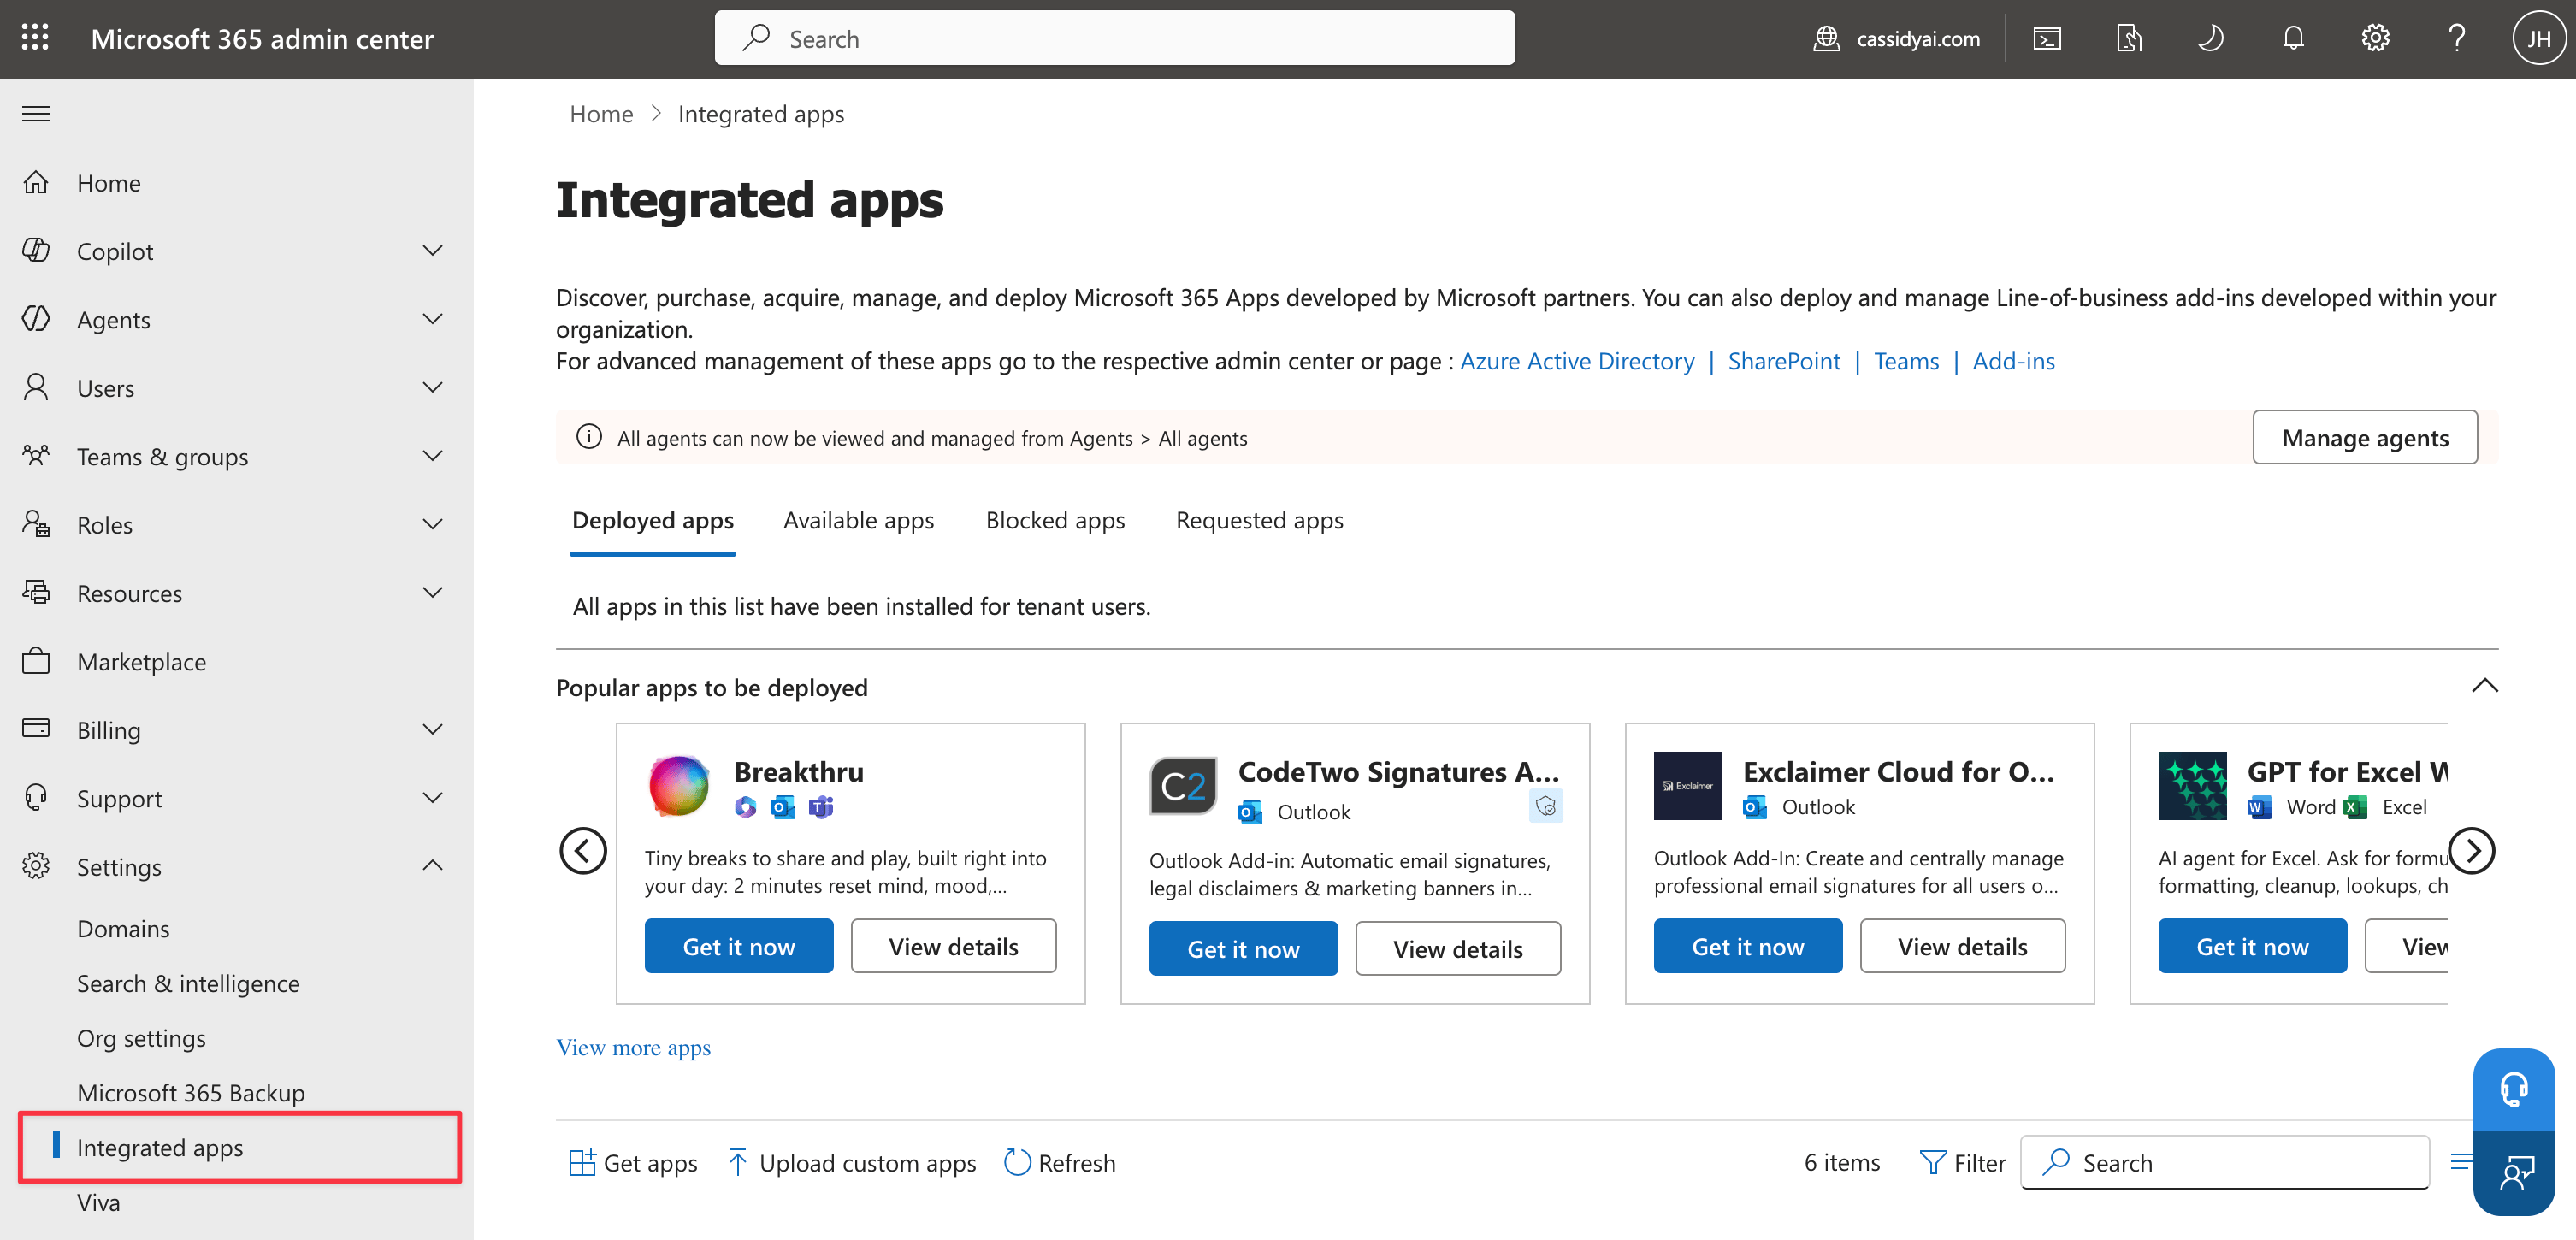Open the settings gear in top bar

[2375, 38]
